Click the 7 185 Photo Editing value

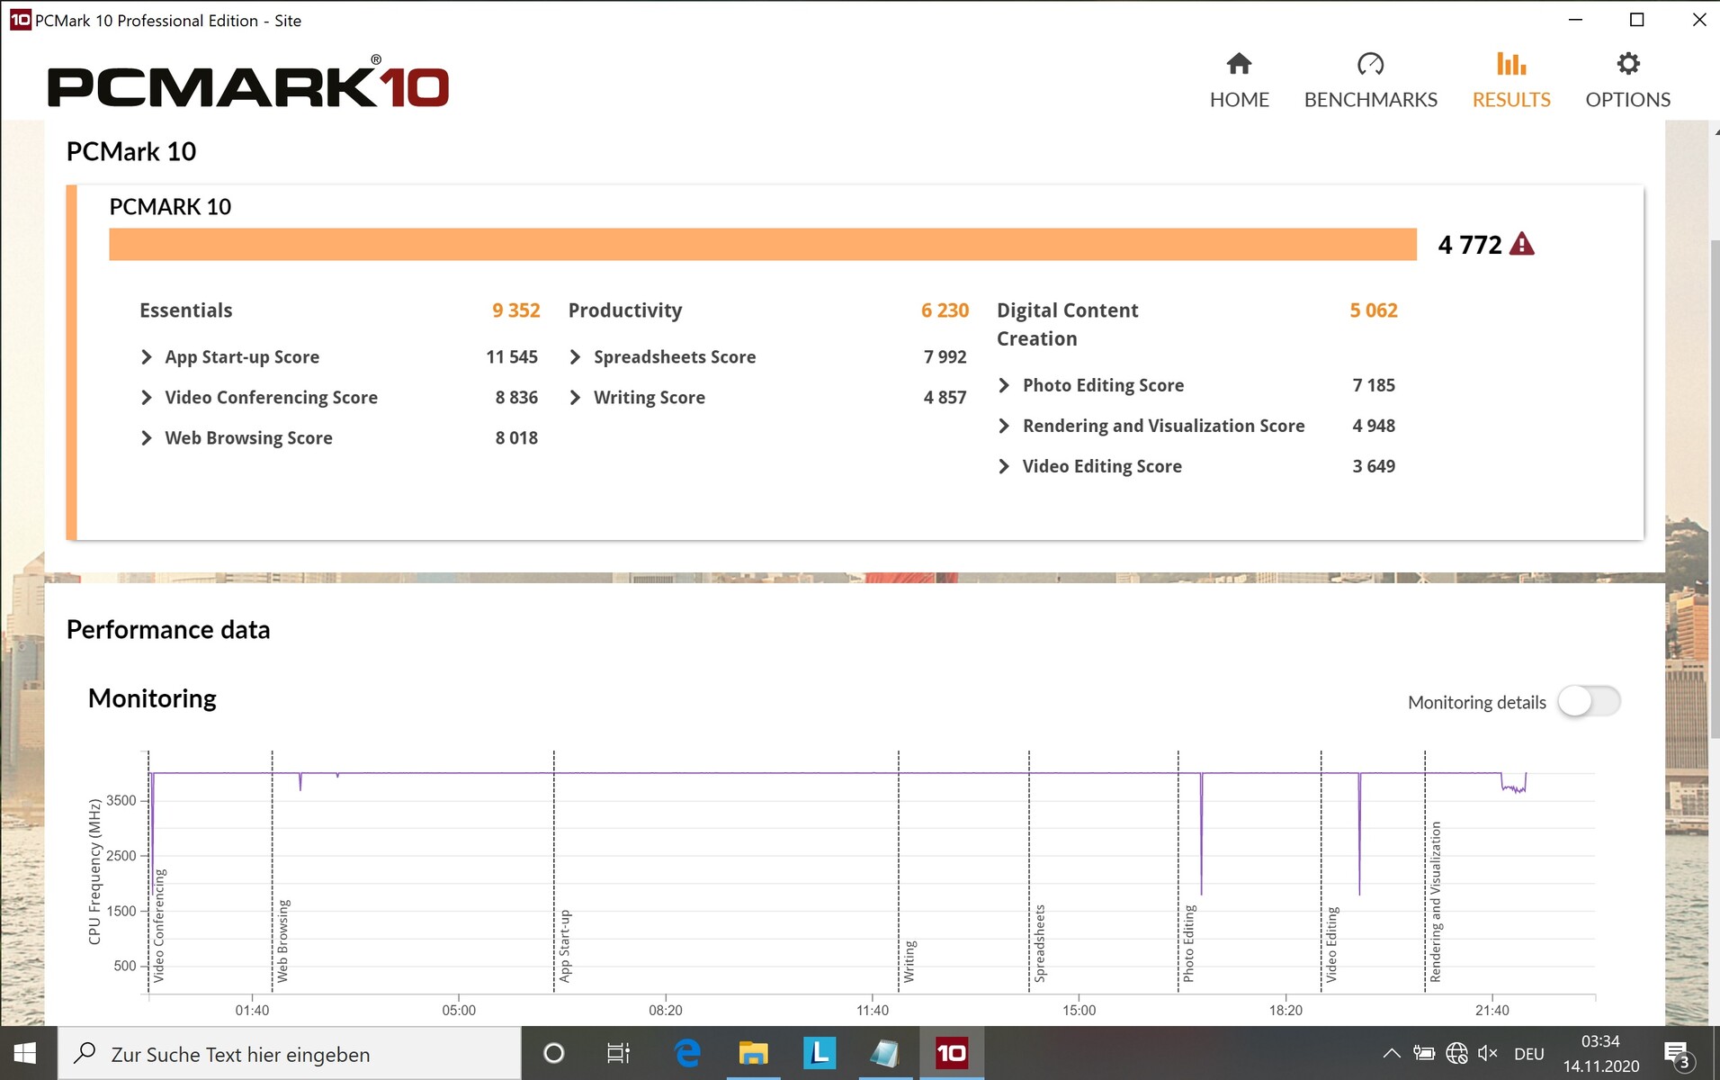pos(1374,385)
